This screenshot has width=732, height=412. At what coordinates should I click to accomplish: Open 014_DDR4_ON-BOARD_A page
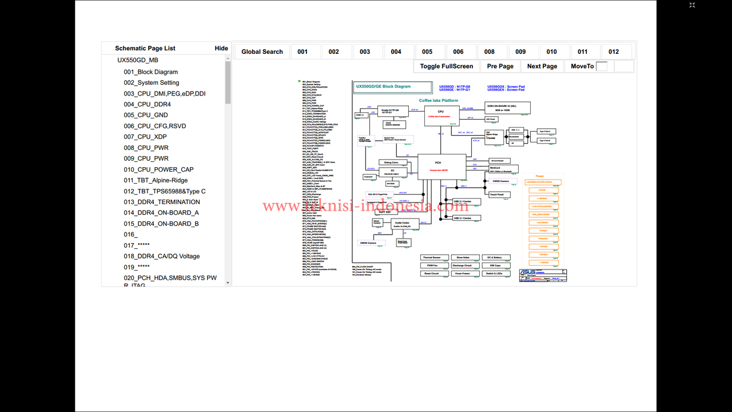pyautogui.click(x=161, y=213)
